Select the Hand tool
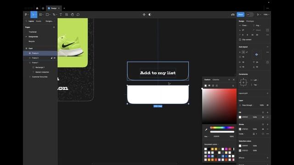294x165 pixels. point(73,14)
